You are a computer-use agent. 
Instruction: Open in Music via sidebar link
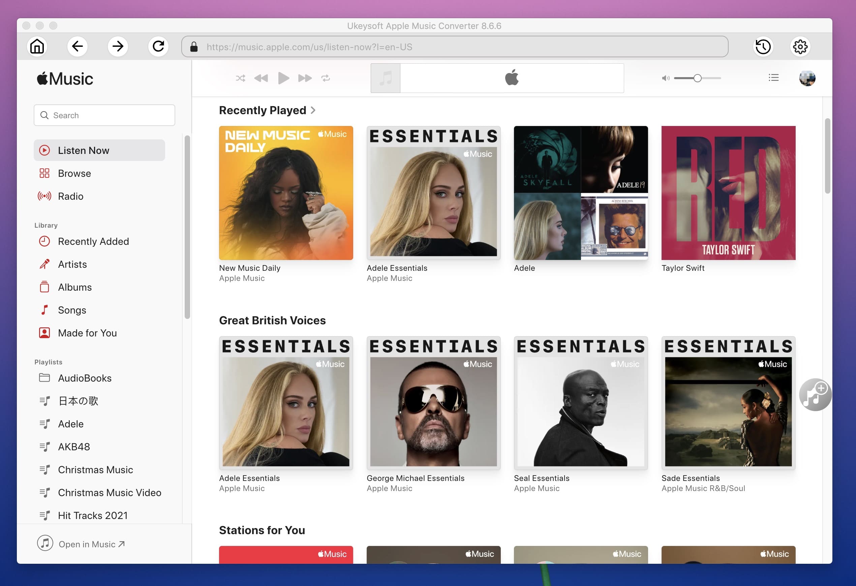click(91, 543)
